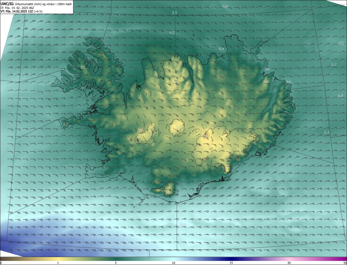The image size is (347, 265).
Task: Click the 10.3 value label south of Iceland
Action: [182, 225]
